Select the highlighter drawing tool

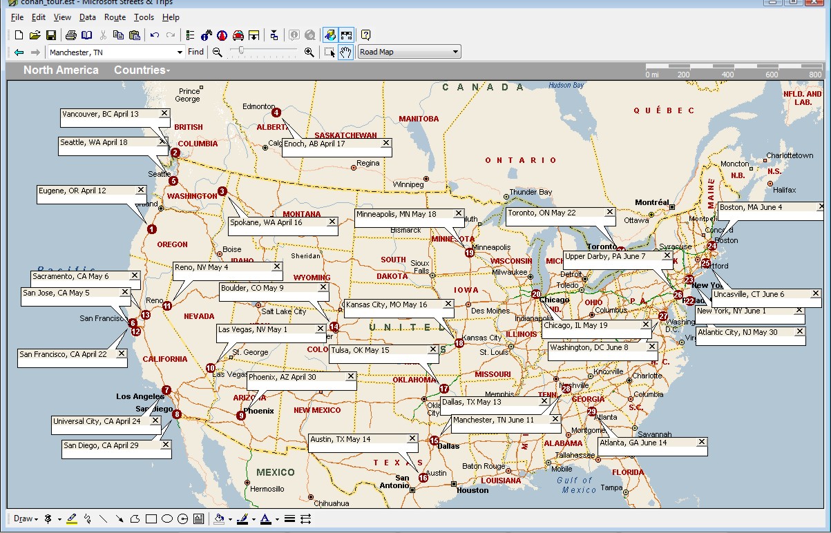[x=72, y=519]
